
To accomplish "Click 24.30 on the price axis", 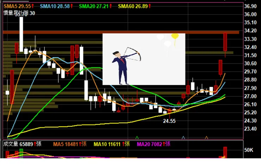I will tap(250, 121).
